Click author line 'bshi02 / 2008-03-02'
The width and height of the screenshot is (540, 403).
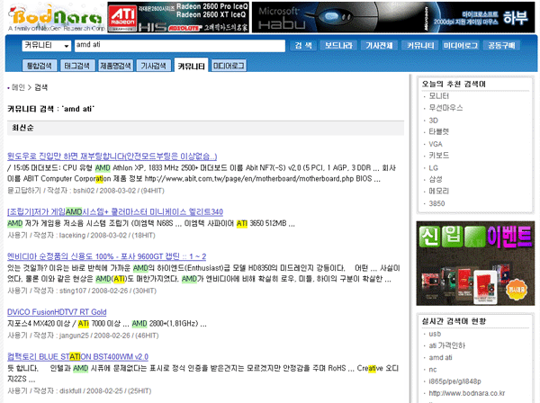(85, 191)
